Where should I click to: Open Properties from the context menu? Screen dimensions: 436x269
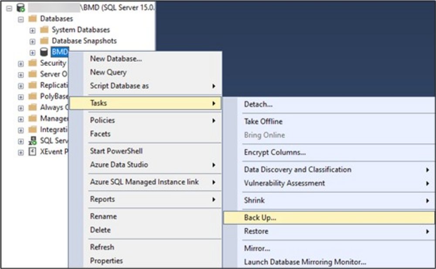click(x=106, y=261)
